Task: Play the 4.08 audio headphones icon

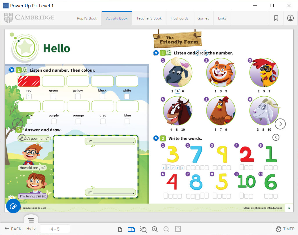Action: point(169,53)
